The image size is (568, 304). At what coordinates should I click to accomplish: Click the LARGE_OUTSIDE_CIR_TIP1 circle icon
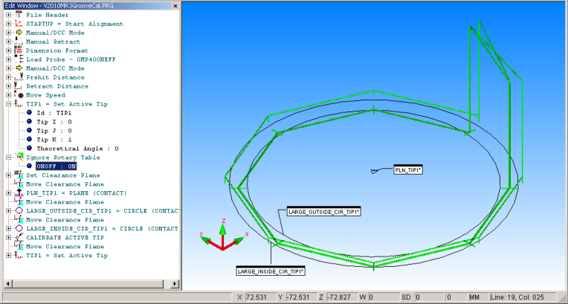tap(19, 210)
